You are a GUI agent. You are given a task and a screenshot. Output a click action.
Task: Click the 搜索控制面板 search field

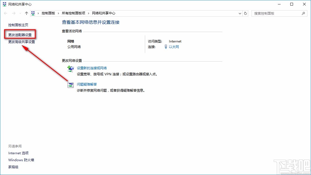click(276, 13)
